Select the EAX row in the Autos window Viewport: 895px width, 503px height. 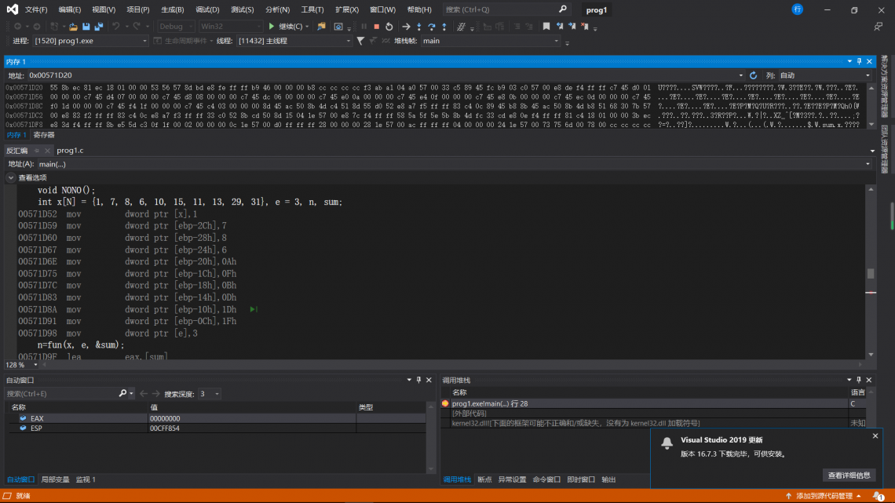[217, 418]
